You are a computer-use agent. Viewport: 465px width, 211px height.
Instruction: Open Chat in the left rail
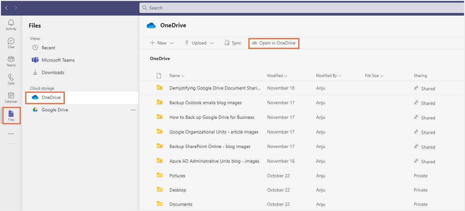click(x=11, y=43)
